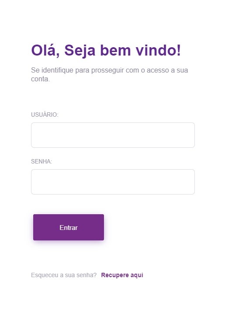Place cursor in the username text box
The height and width of the screenshot is (320, 225).
point(113,135)
